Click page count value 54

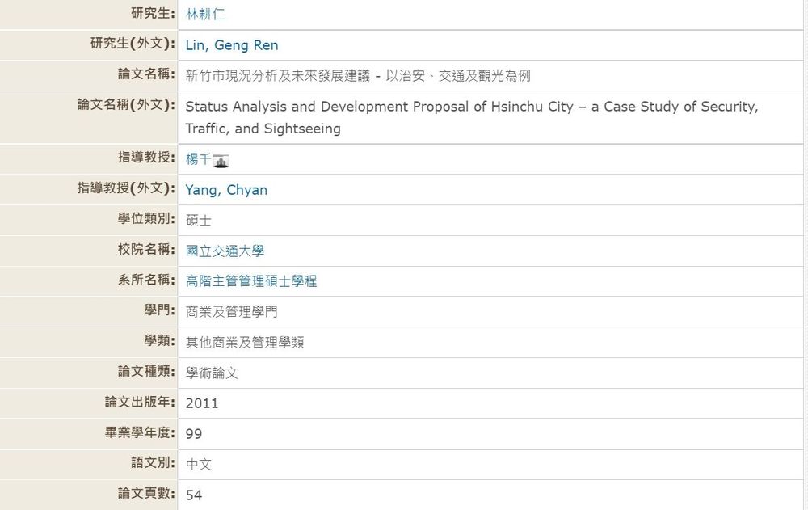[x=194, y=495]
